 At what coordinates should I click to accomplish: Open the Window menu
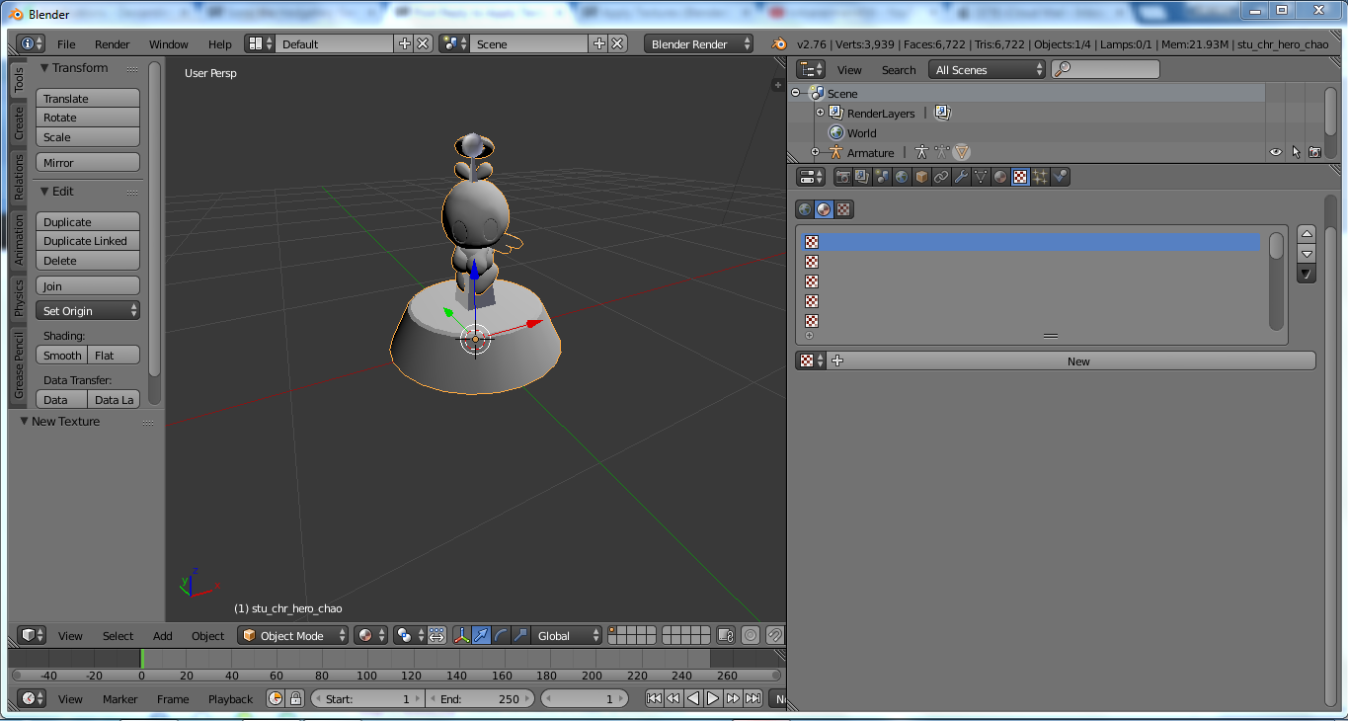(x=168, y=43)
